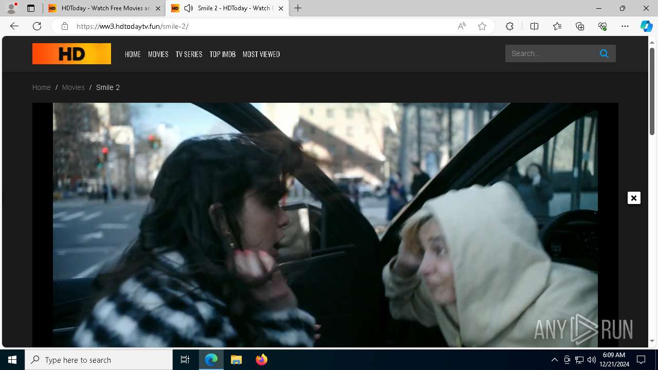
Task: Click the Smile 2 video player
Action: 325,225
